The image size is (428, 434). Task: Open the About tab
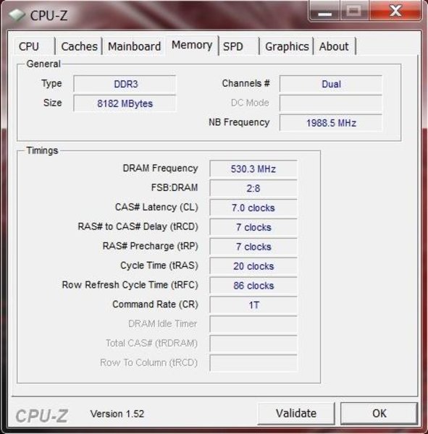point(335,46)
